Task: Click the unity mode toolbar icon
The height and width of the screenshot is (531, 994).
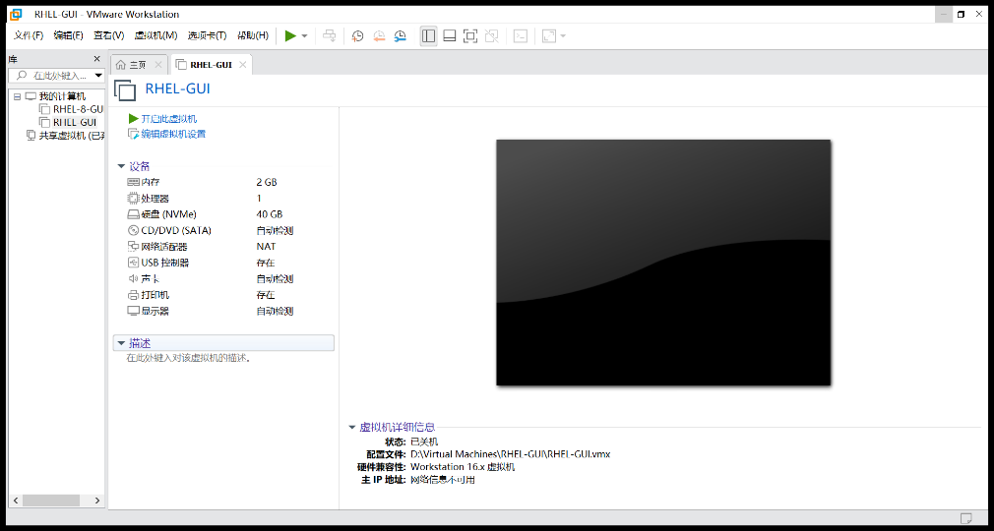Action: coord(491,36)
